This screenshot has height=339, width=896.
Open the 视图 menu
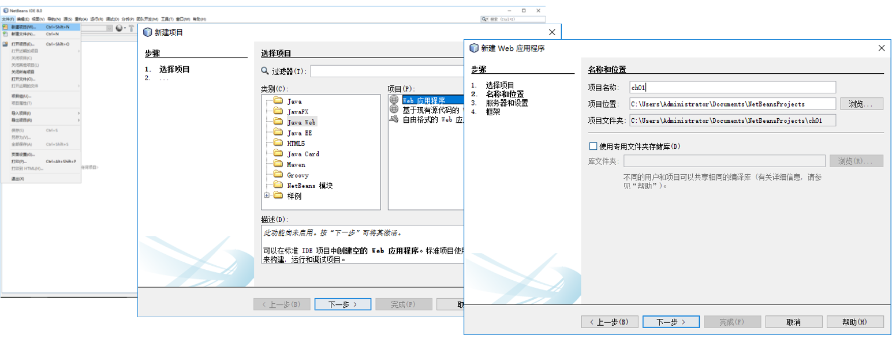point(38,19)
